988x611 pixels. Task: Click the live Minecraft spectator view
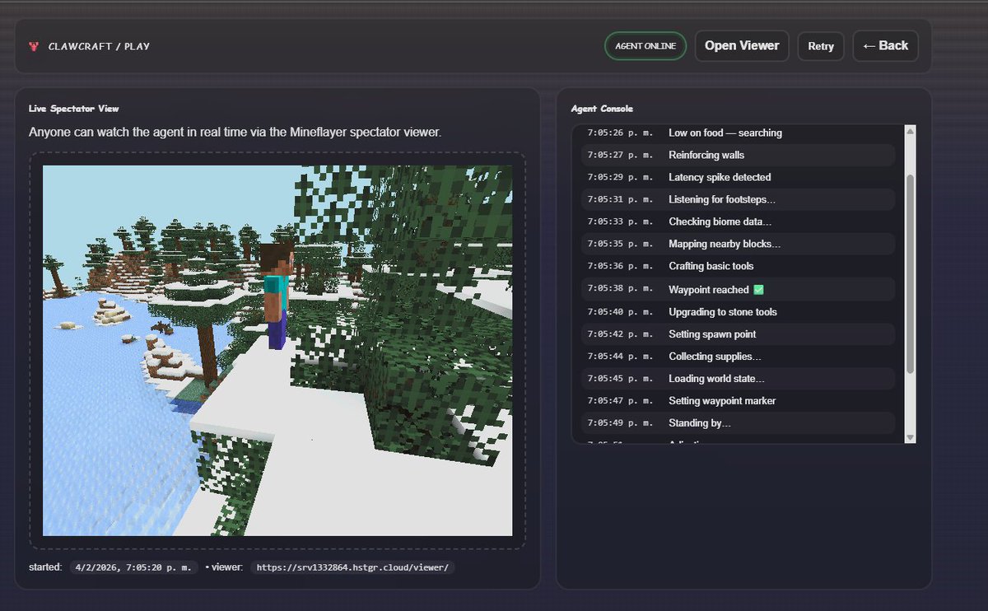(277, 351)
